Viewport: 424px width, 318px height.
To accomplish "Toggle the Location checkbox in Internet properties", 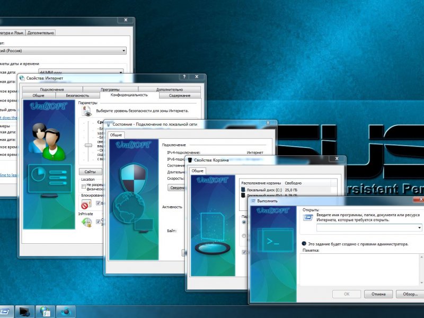I will 84,187.
